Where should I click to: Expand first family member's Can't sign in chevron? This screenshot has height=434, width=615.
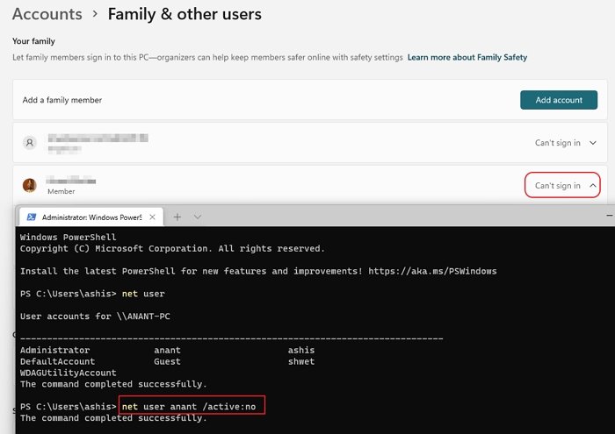tap(593, 143)
